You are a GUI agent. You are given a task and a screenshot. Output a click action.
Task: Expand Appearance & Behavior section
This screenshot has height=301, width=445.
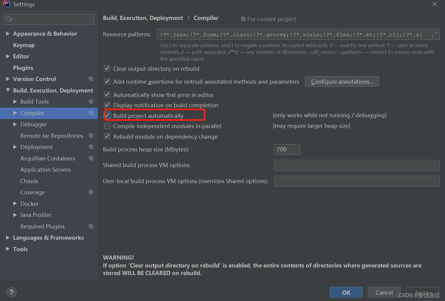point(8,34)
